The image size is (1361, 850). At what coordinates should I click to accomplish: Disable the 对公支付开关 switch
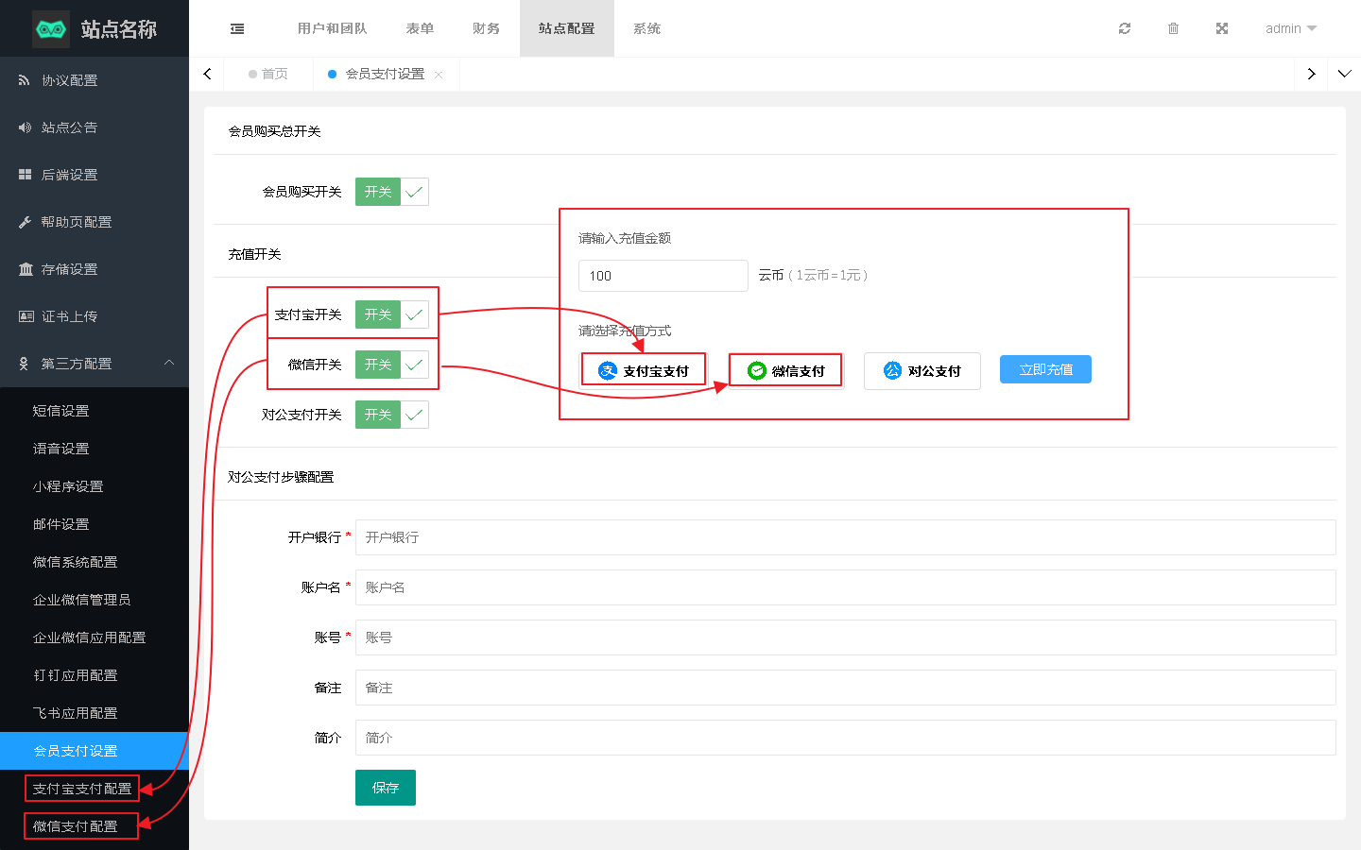[x=391, y=415]
